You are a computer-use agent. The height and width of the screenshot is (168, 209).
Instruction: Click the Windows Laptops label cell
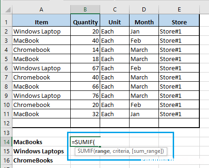(x=41, y=151)
